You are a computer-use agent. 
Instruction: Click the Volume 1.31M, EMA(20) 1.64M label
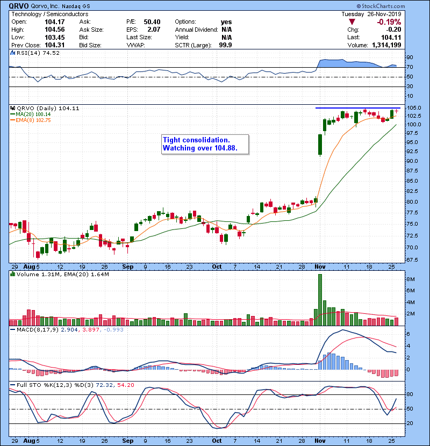pos(62,274)
